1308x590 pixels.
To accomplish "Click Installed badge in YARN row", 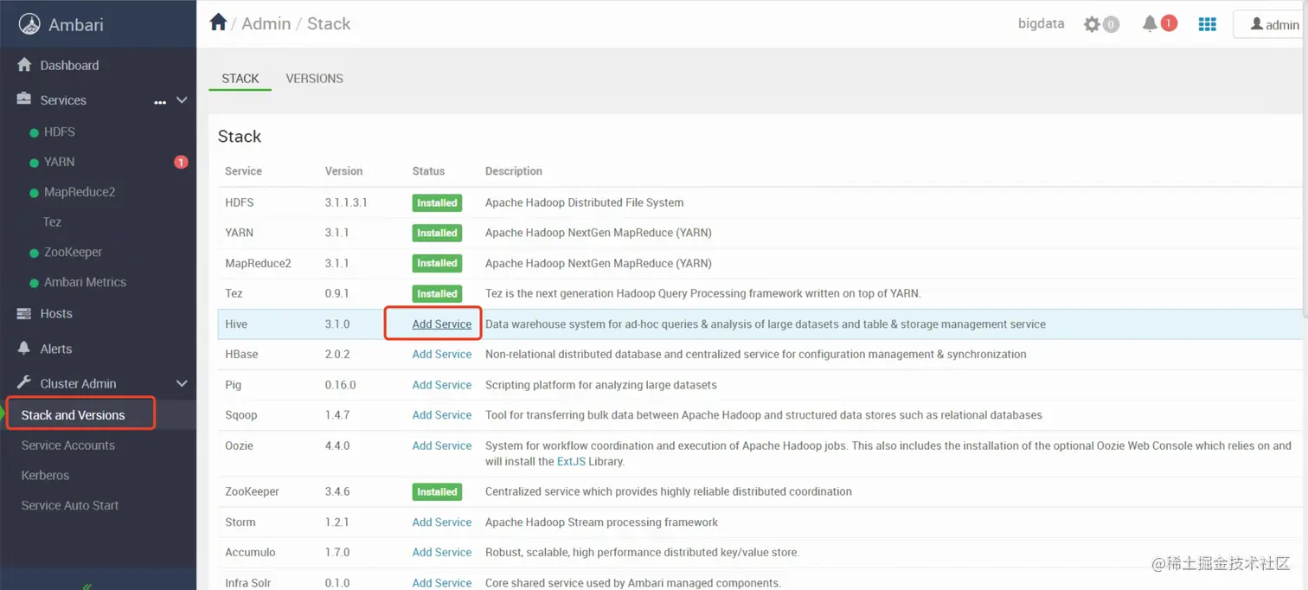I will (x=437, y=233).
